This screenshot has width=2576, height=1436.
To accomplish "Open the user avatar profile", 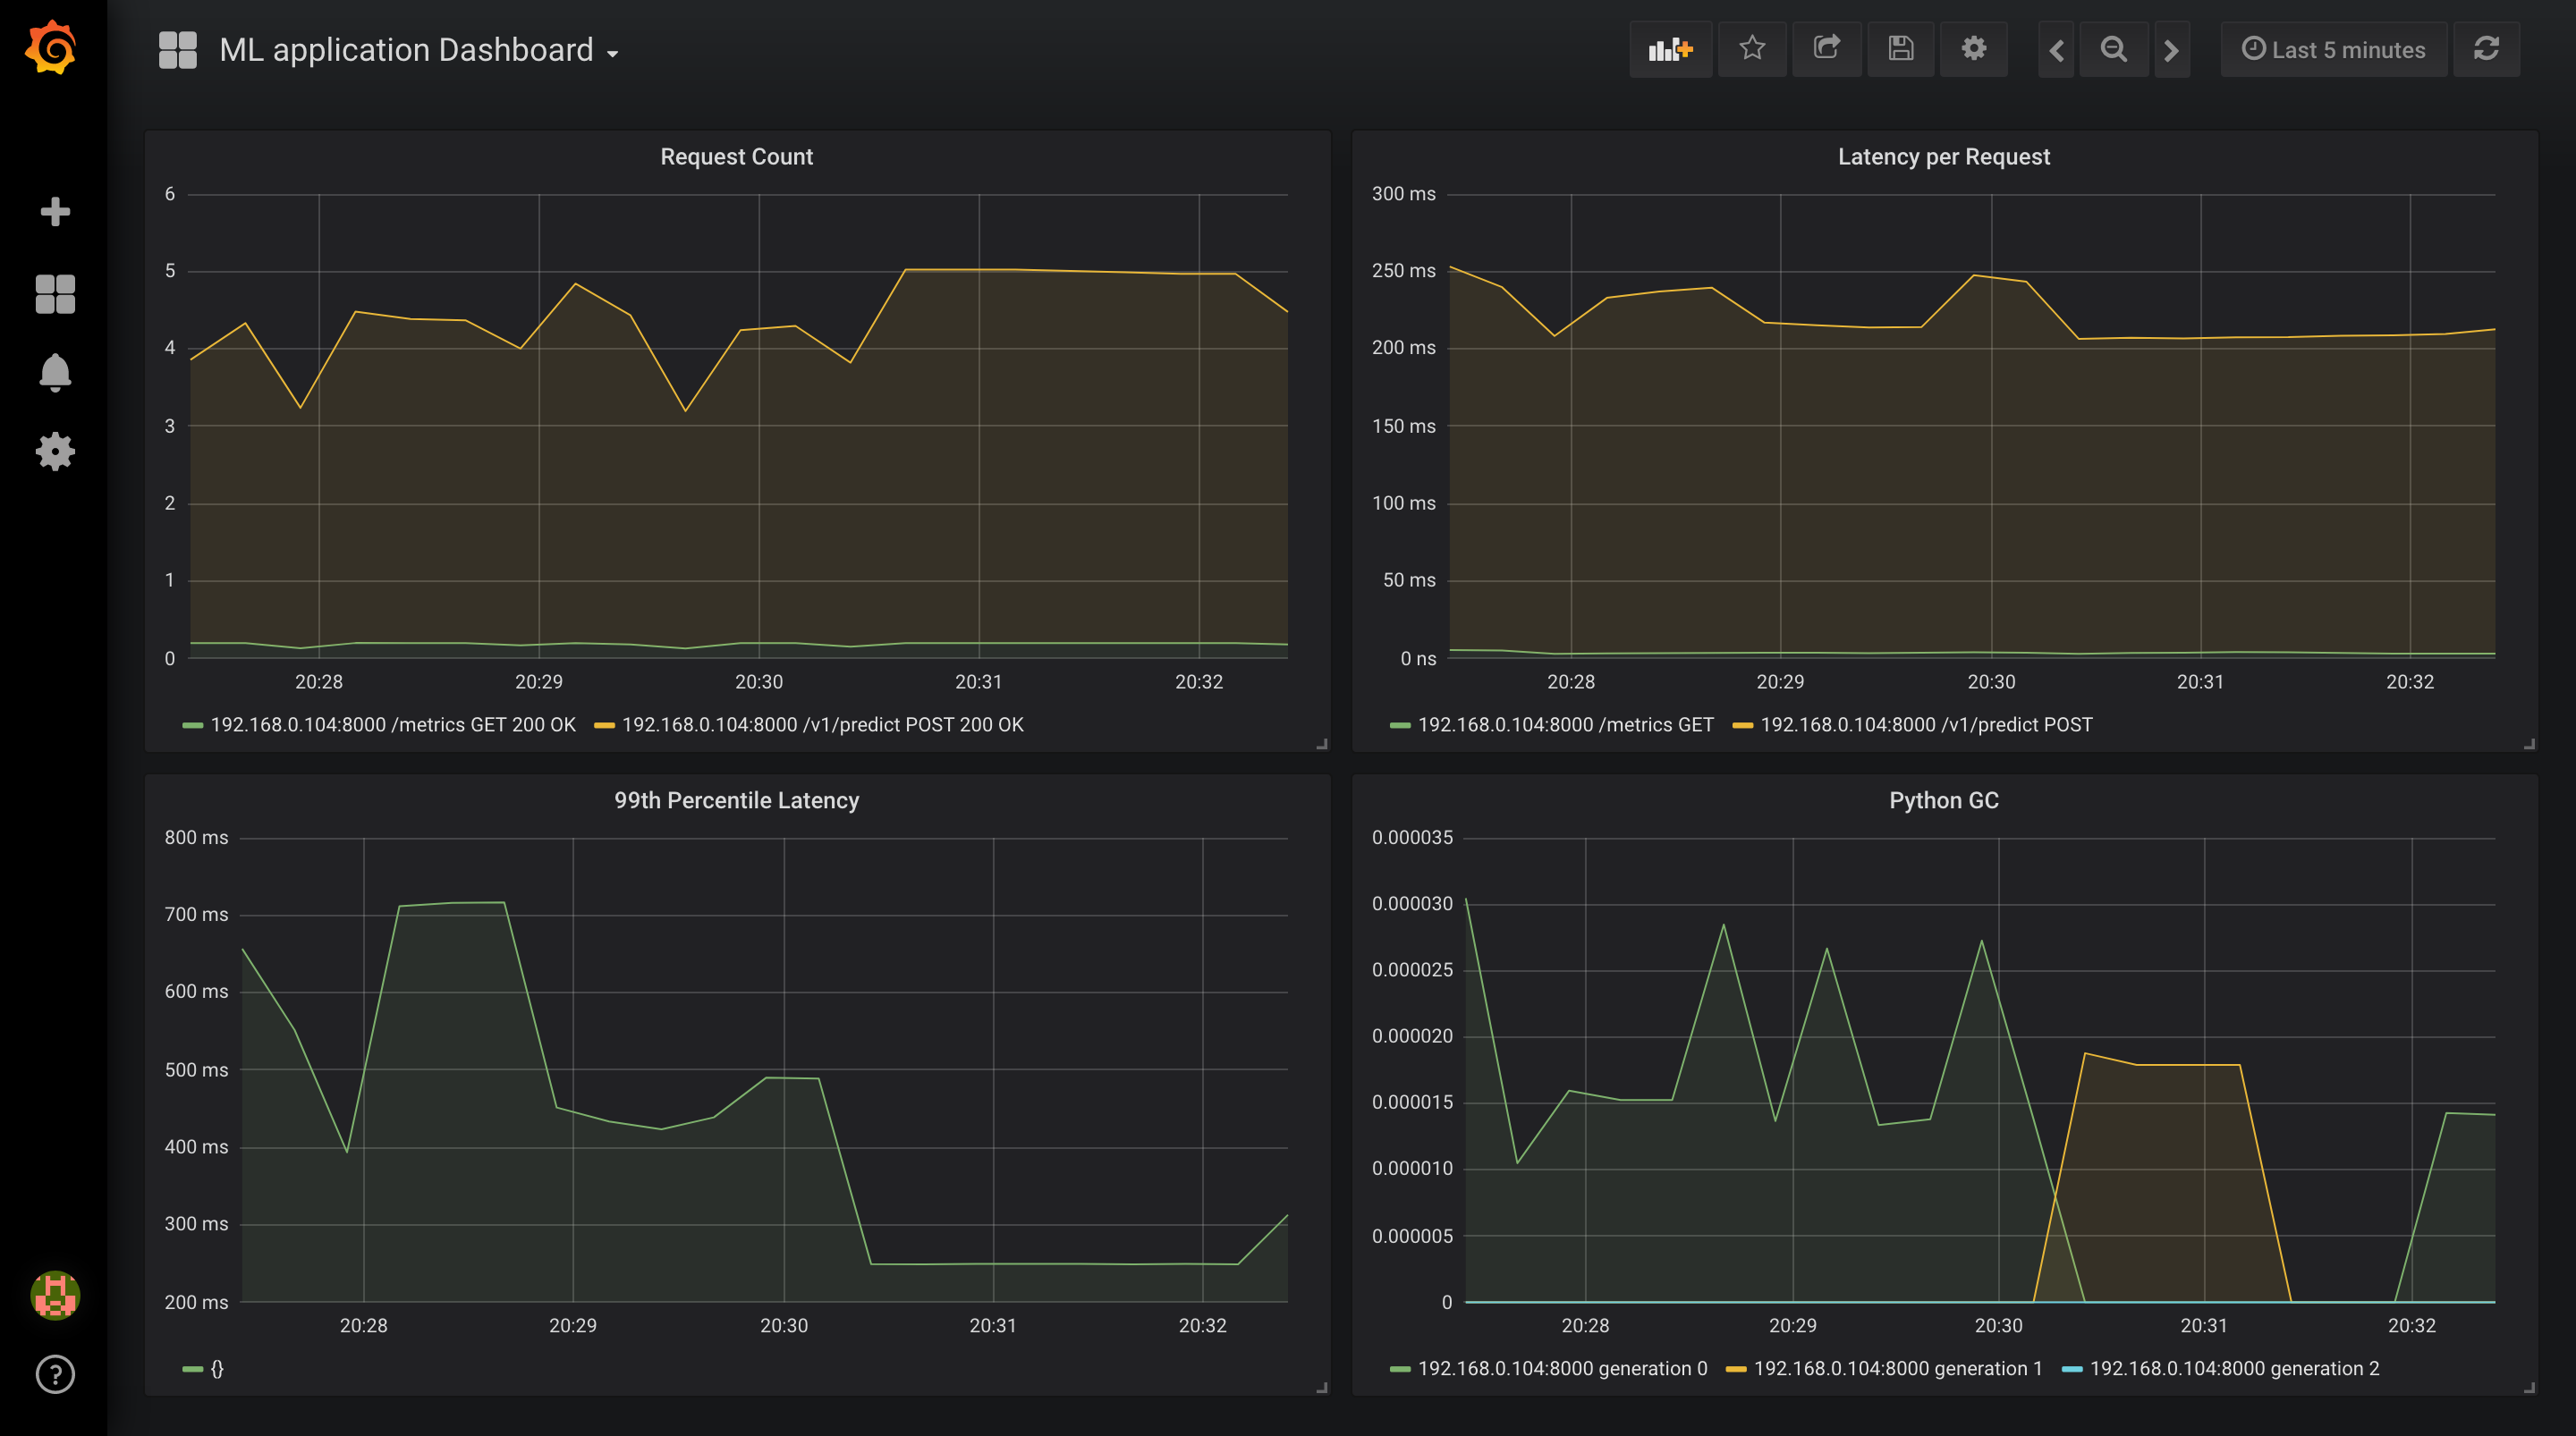I will (x=55, y=1296).
